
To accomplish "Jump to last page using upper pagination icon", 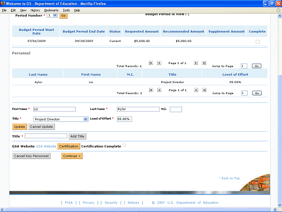I will [204, 63].
